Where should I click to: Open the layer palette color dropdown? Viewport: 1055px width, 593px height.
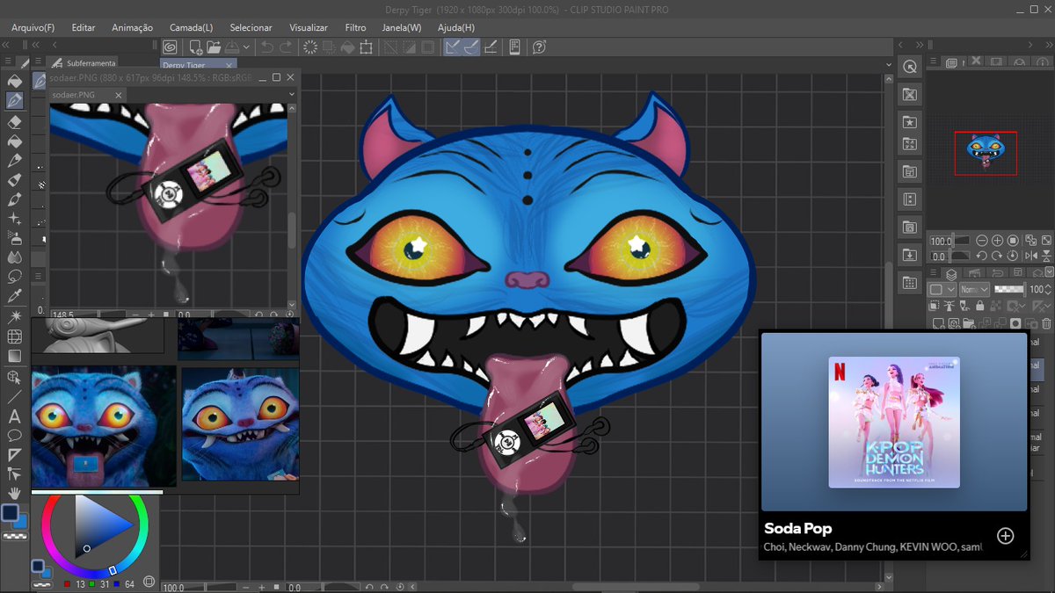coord(942,289)
